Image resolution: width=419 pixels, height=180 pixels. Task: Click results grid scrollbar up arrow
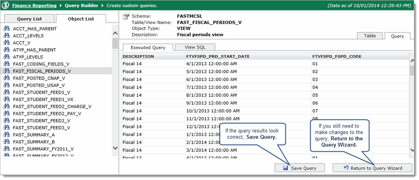pos(412,61)
